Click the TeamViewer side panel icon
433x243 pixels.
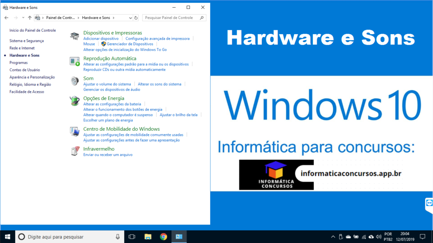tap(429, 203)
